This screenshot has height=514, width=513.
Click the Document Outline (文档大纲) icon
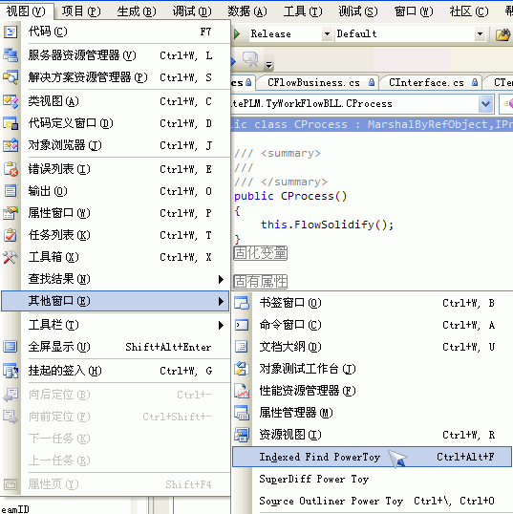pyautogui.click(x=242, y=347)
